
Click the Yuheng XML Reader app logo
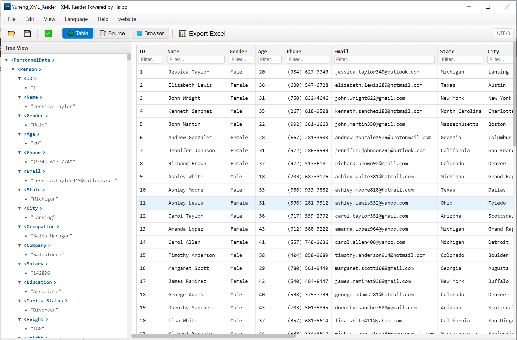click(7, 7)
